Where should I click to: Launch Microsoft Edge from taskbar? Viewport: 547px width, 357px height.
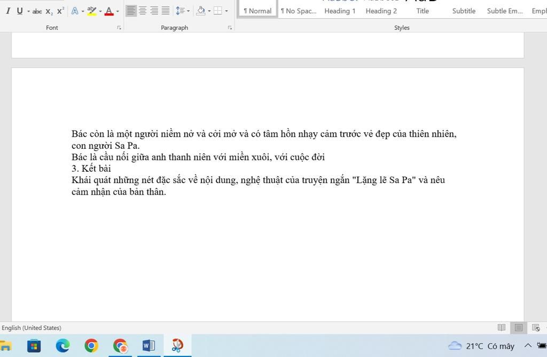63,346
